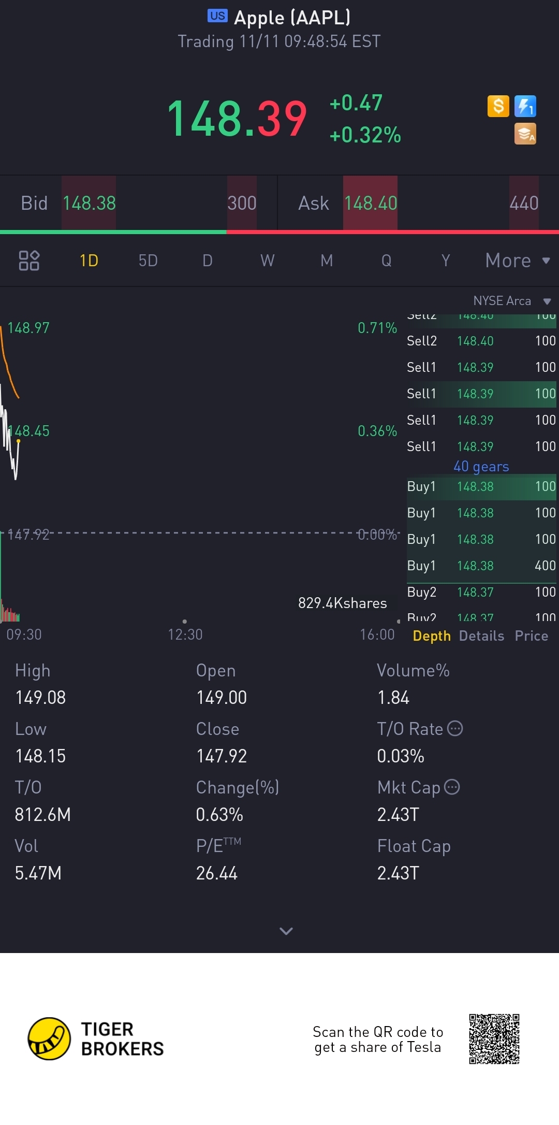This screenshot has height=1125, width=559.
Task: Tap the 12:30 time axis label
Action: click(x=185, y=634)
